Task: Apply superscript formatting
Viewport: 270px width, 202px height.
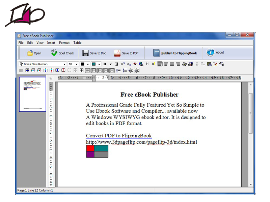Action: point(123,64)
